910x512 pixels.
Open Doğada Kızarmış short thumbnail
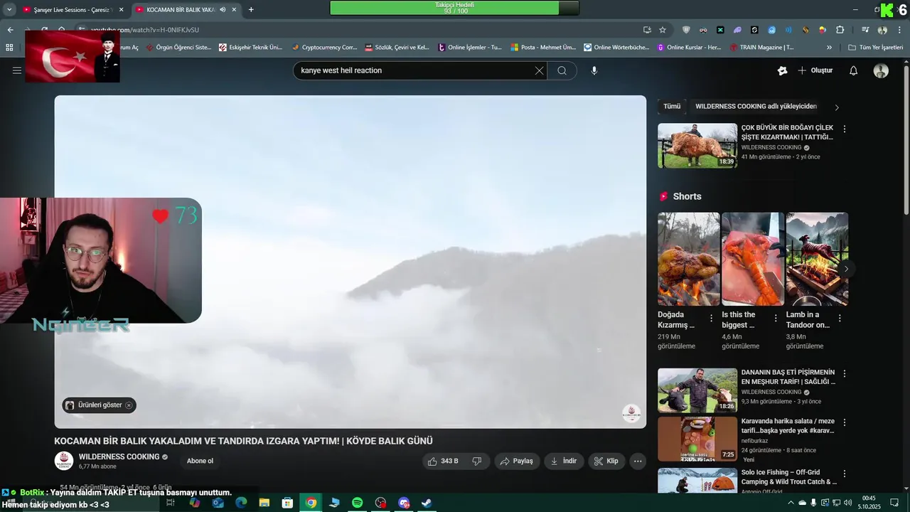(689, 259)
